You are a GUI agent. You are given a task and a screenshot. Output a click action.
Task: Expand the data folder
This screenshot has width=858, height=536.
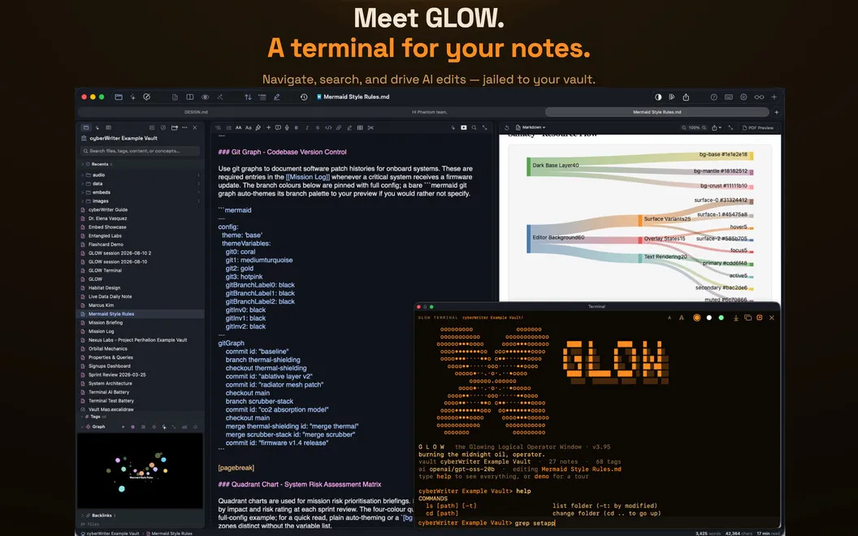coord(83,184)
